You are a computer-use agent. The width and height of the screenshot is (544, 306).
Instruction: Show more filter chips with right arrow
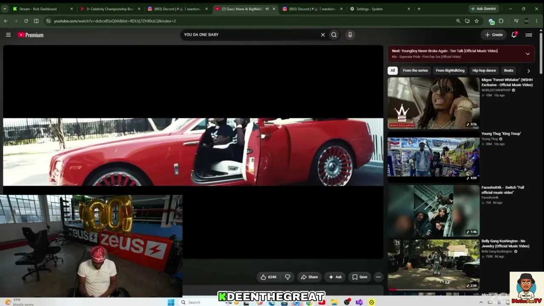click(x=528, y=71)
